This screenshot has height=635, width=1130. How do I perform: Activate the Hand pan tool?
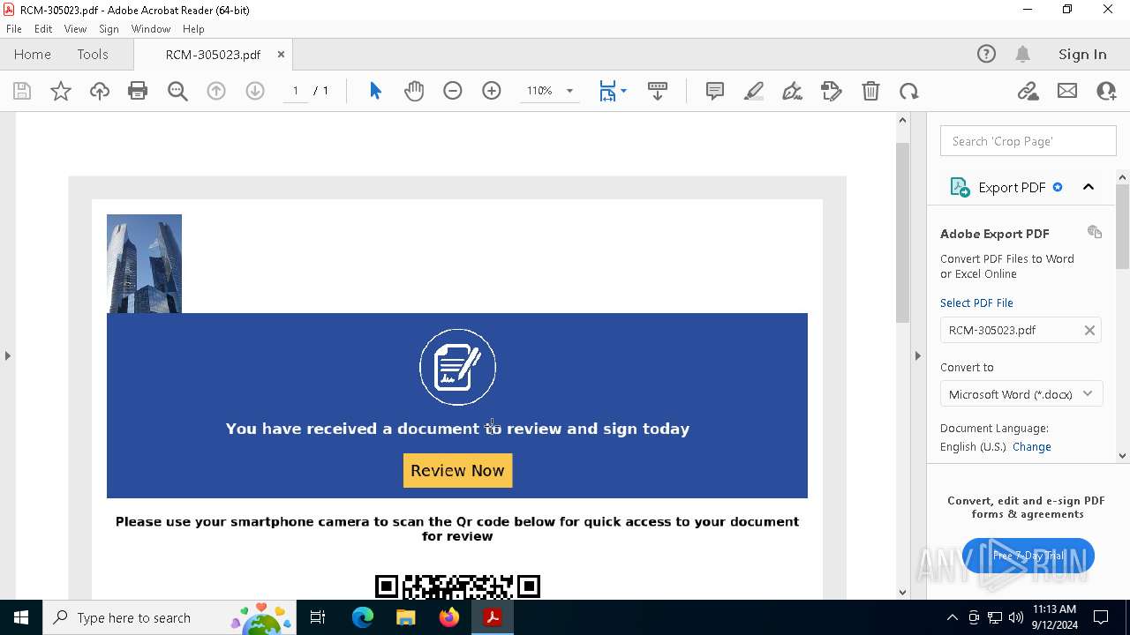click(414, 91)
